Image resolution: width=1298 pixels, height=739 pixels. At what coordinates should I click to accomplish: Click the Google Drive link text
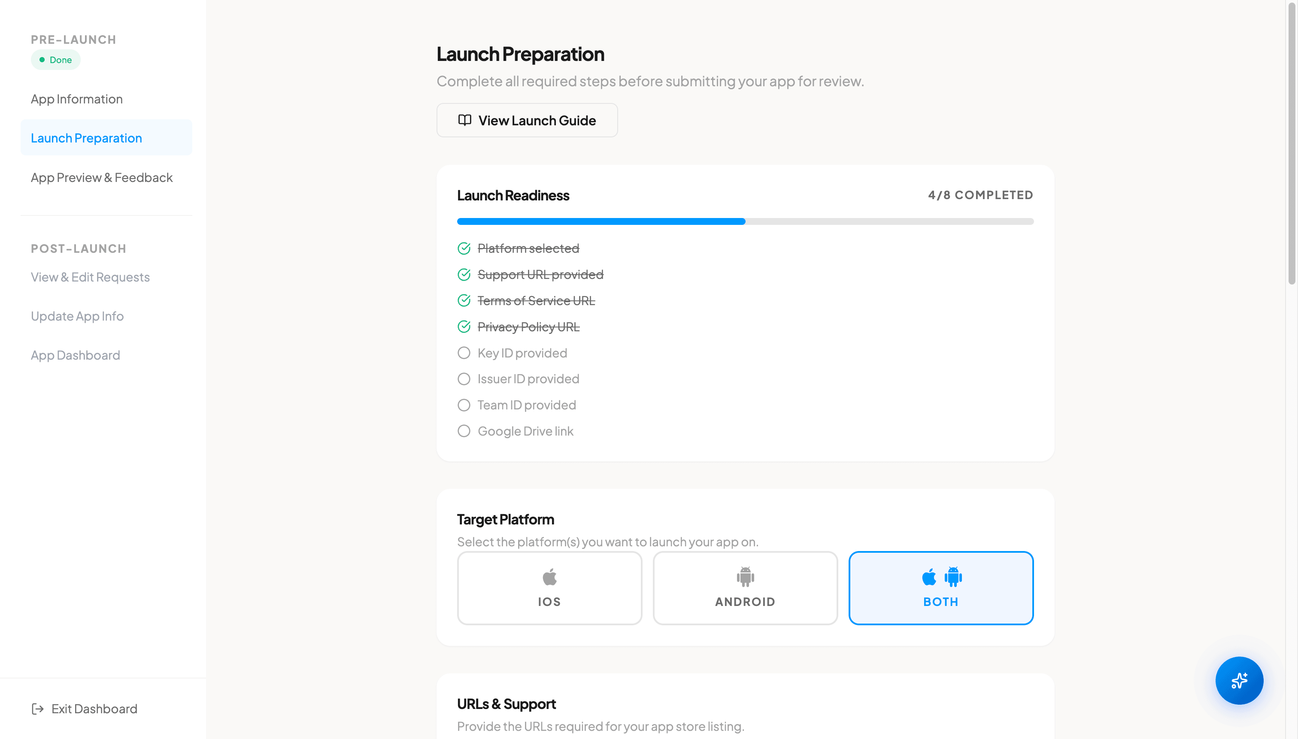(x=525, y=431)
